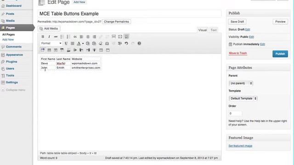Click the blue Publish button

[280, 54]
